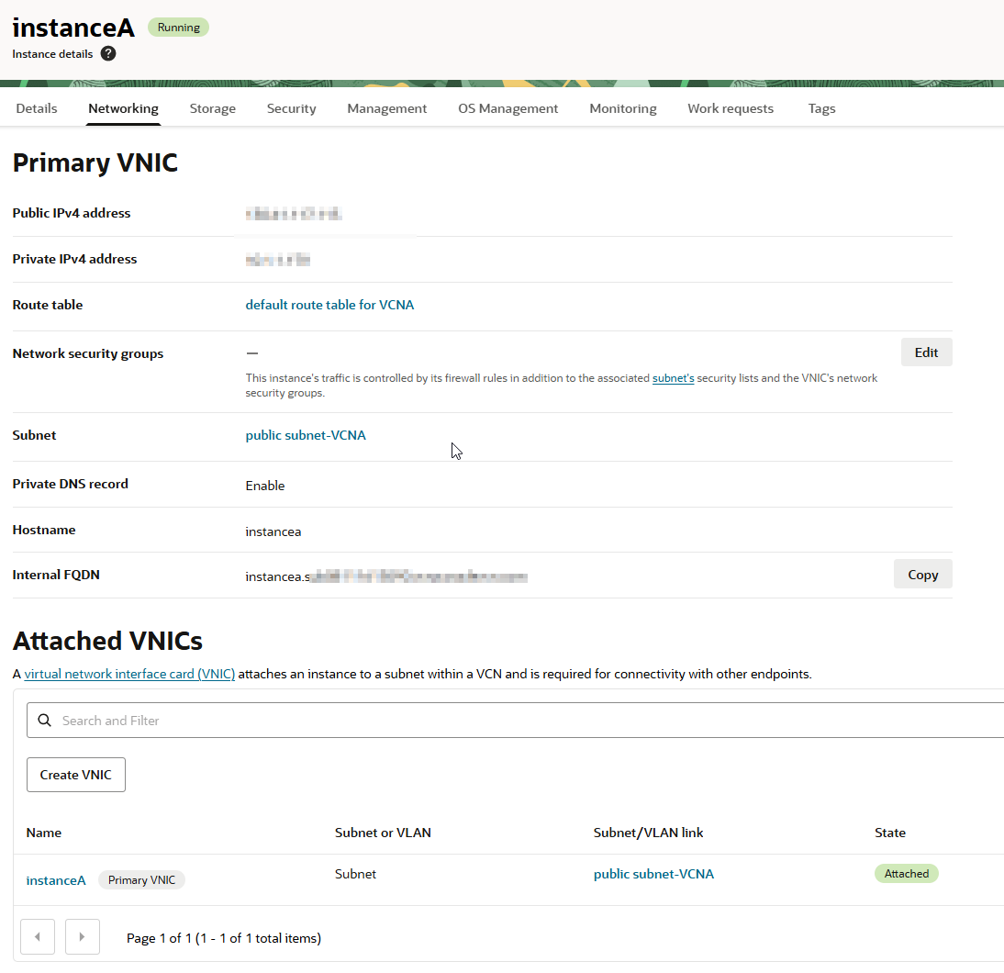Open default route table for VCNA
The width and height of the screenshot is (1004, 973).
pyautogui.click(x=329, y=305)
